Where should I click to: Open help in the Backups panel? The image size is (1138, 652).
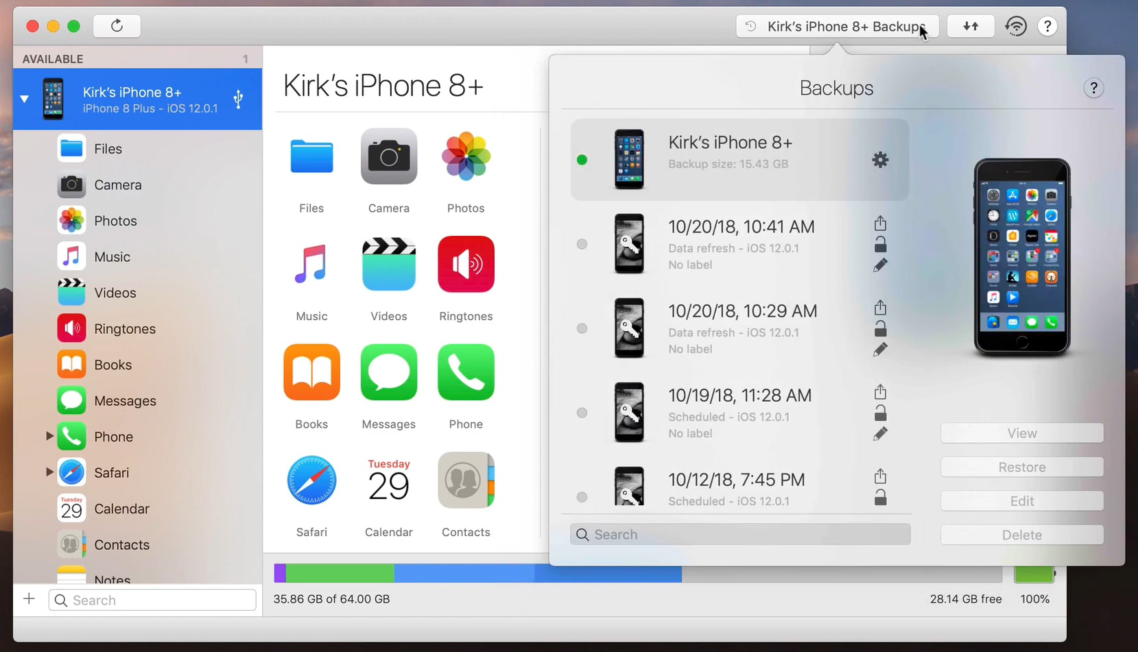pyautogui.click(x=1093, y=88)
